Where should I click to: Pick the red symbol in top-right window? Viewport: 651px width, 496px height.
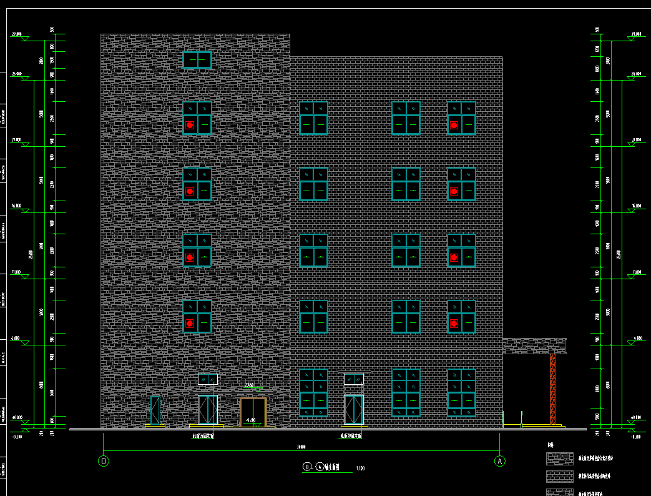click(x=454, y=125)
